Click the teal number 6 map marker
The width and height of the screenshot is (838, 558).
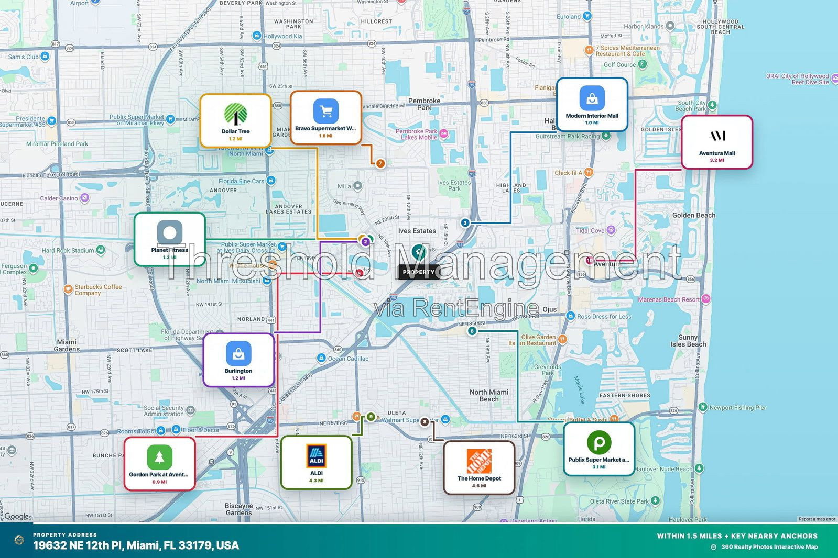pos(472,331)
